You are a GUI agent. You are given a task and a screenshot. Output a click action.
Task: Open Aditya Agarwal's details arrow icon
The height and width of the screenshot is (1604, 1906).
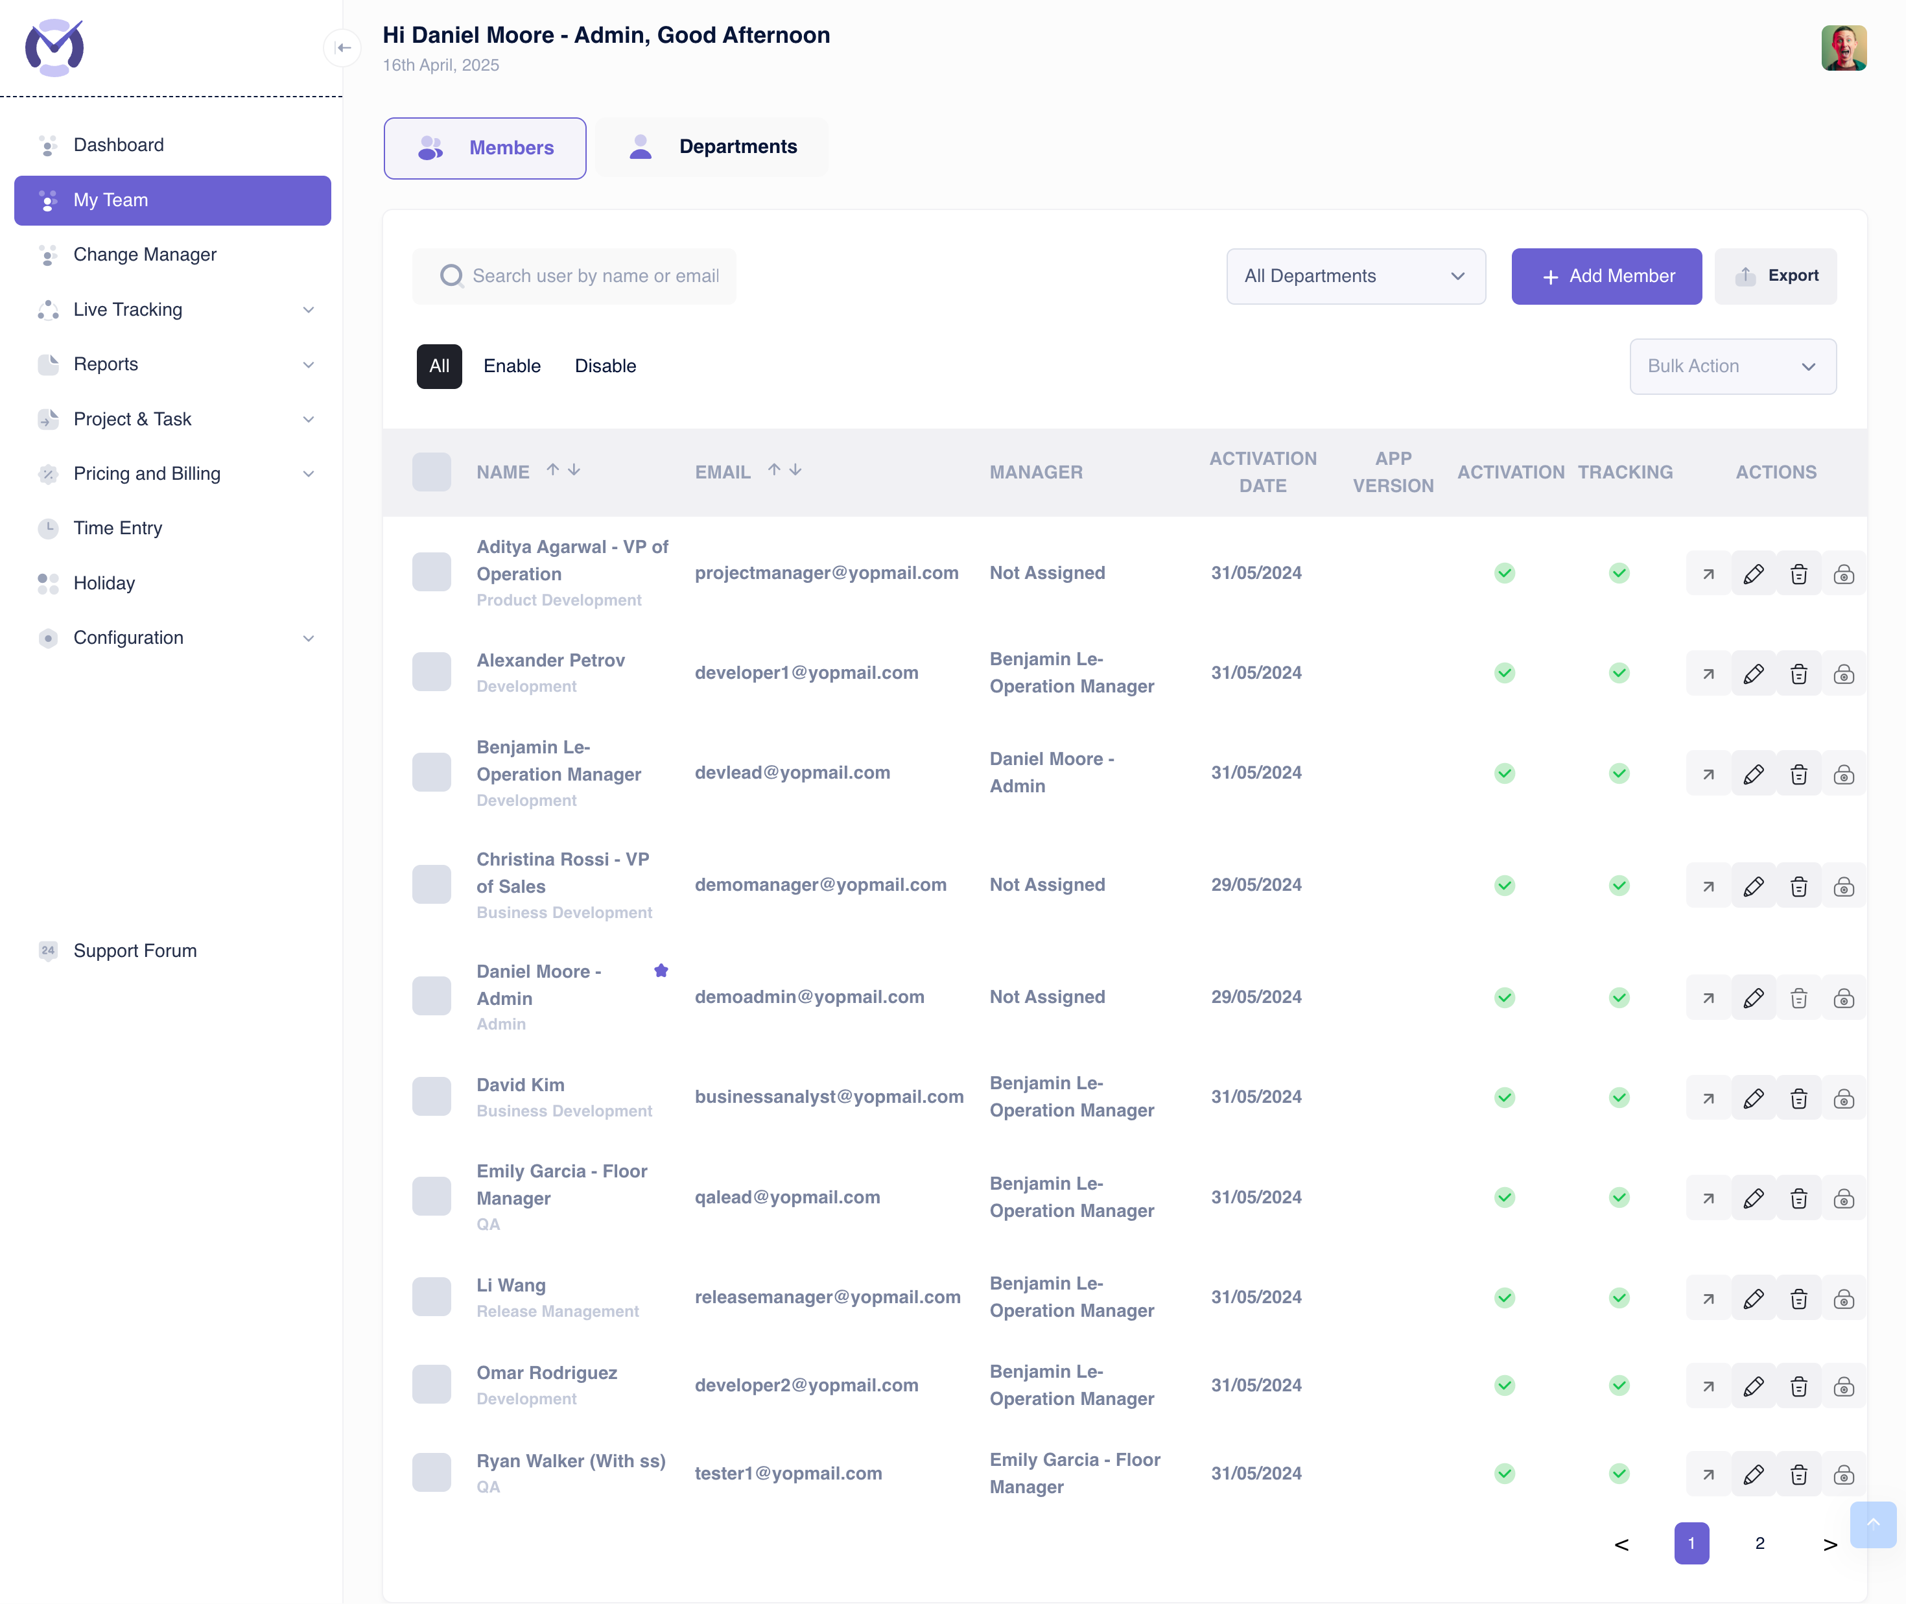coord(1708,574)
